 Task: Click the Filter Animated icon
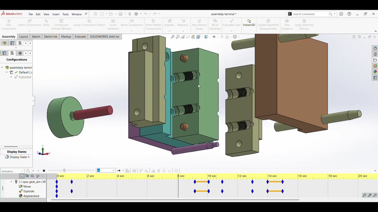(x=27, y=176)
